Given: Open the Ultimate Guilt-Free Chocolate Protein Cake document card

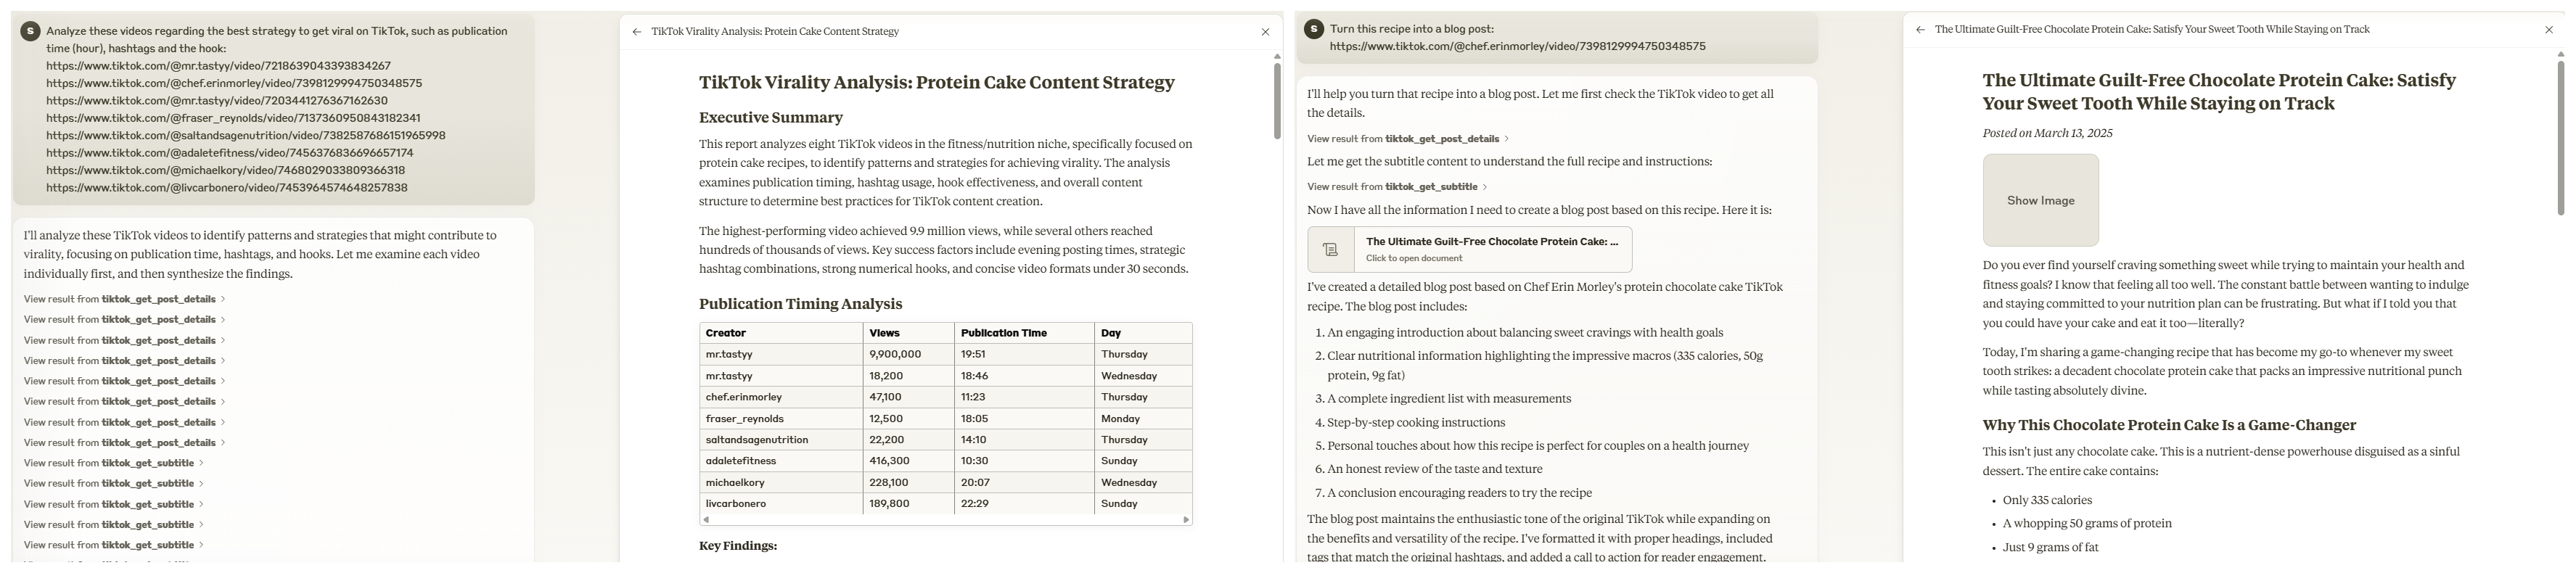Looking at the screenshot, I should (1490, 249).
